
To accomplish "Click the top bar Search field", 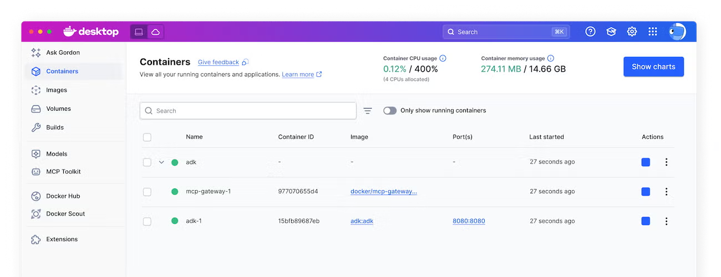I will (506, 32).
